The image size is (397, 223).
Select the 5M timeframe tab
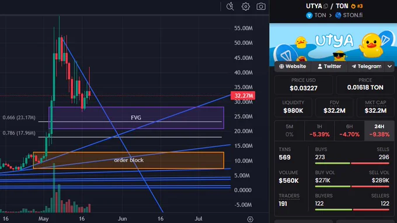coord(290,130)
